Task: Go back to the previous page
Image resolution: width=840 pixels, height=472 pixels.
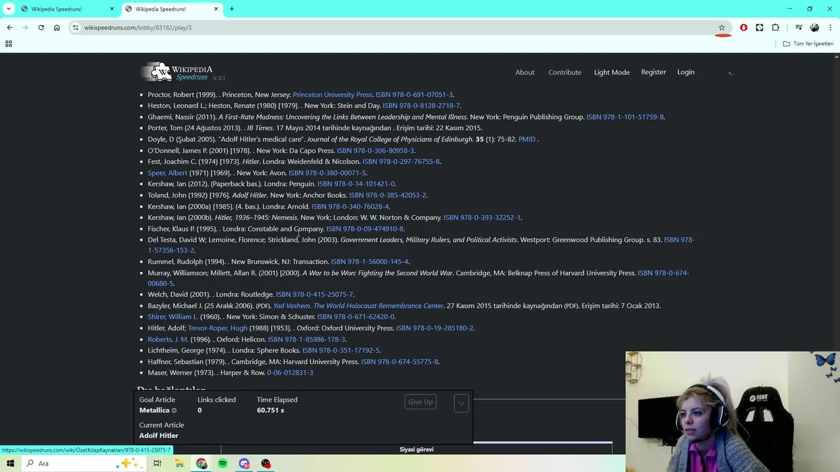Action: 9,28
